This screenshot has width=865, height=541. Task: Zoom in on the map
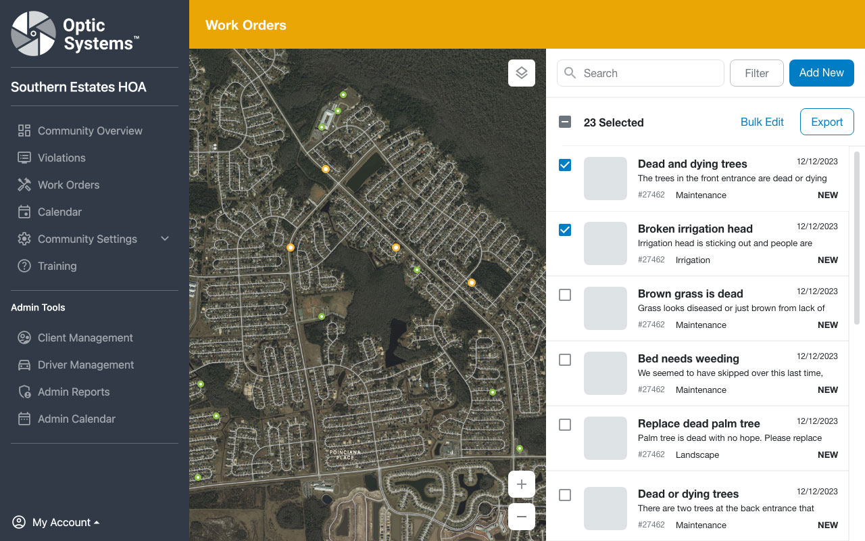pyautogui.click(x=521, y=484)
